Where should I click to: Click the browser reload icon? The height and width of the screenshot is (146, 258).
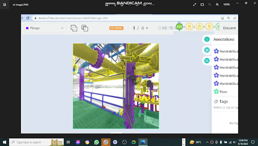(28, 18)
